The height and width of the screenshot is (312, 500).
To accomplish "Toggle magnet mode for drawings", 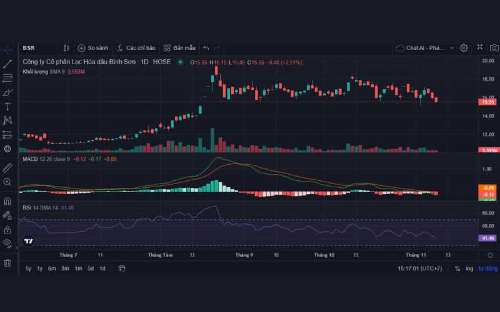I will pyautogui.click(x=7, y=201).
